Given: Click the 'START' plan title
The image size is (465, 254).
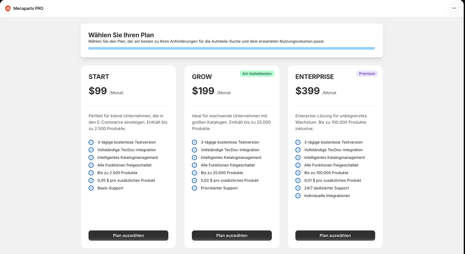Looking at the screenshot, I should pos(99,77).
